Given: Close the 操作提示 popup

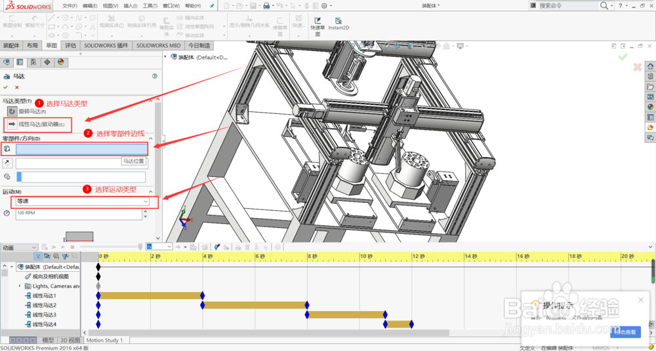Looking at the screenshot, I should click(641, 300).
